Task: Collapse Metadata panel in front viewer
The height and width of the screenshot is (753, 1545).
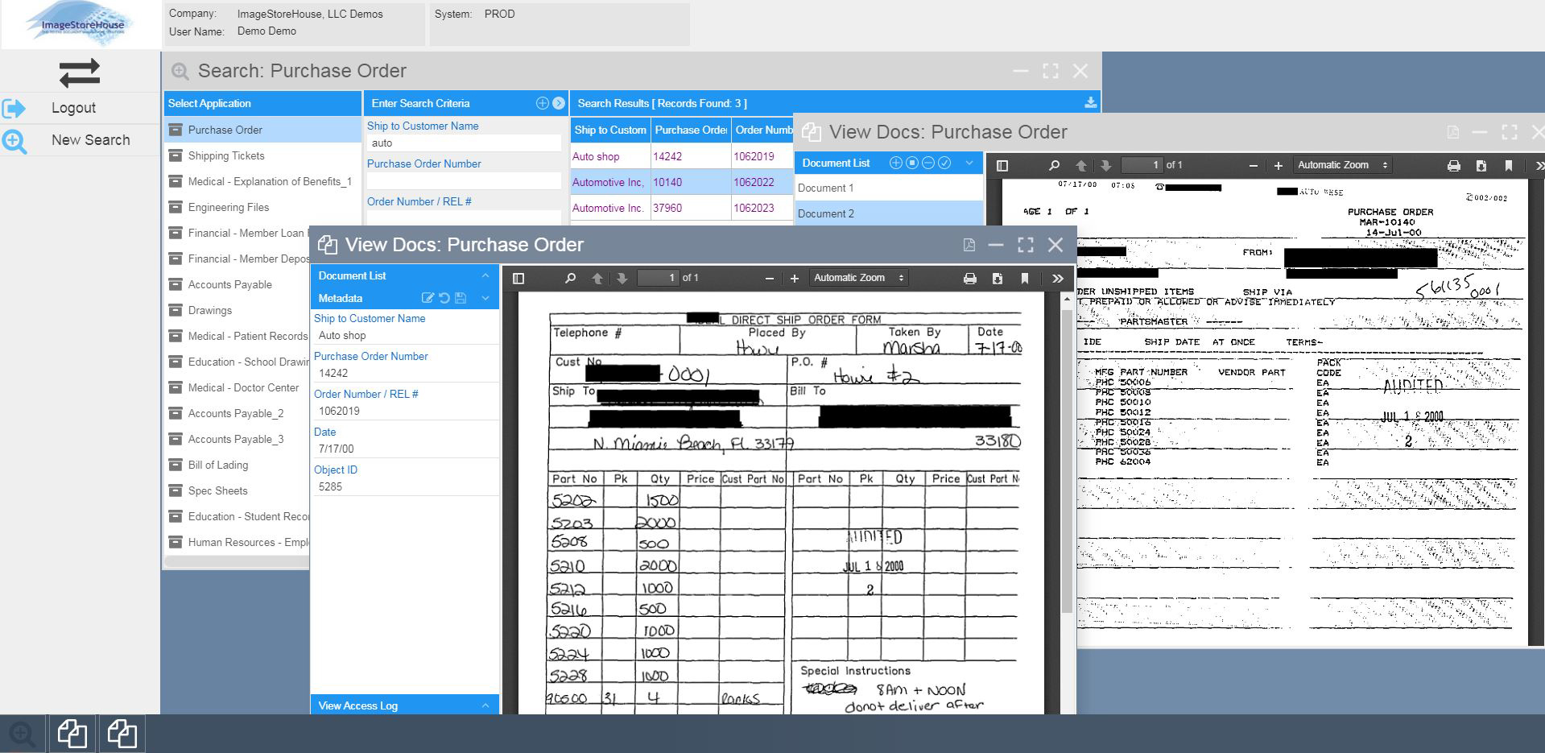Action: (485, 298)
